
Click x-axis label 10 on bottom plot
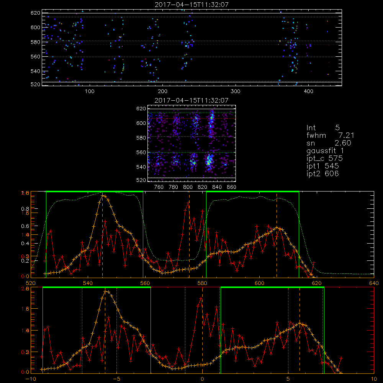(x=374, y=379)
